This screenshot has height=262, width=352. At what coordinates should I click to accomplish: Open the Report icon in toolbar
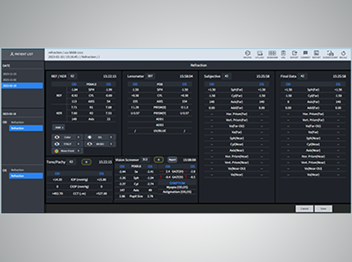(317, 53)
